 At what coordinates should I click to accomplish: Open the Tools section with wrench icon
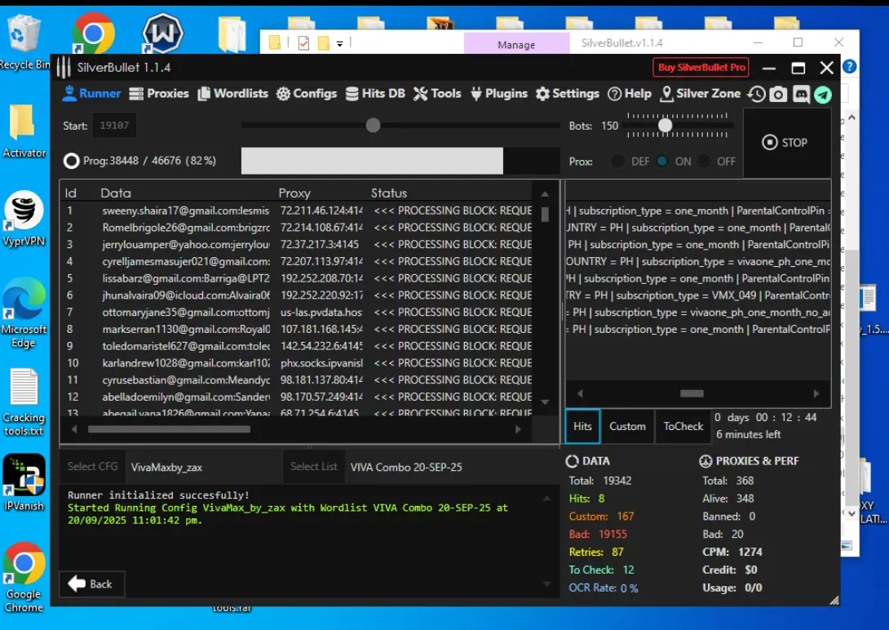[437, 94]
